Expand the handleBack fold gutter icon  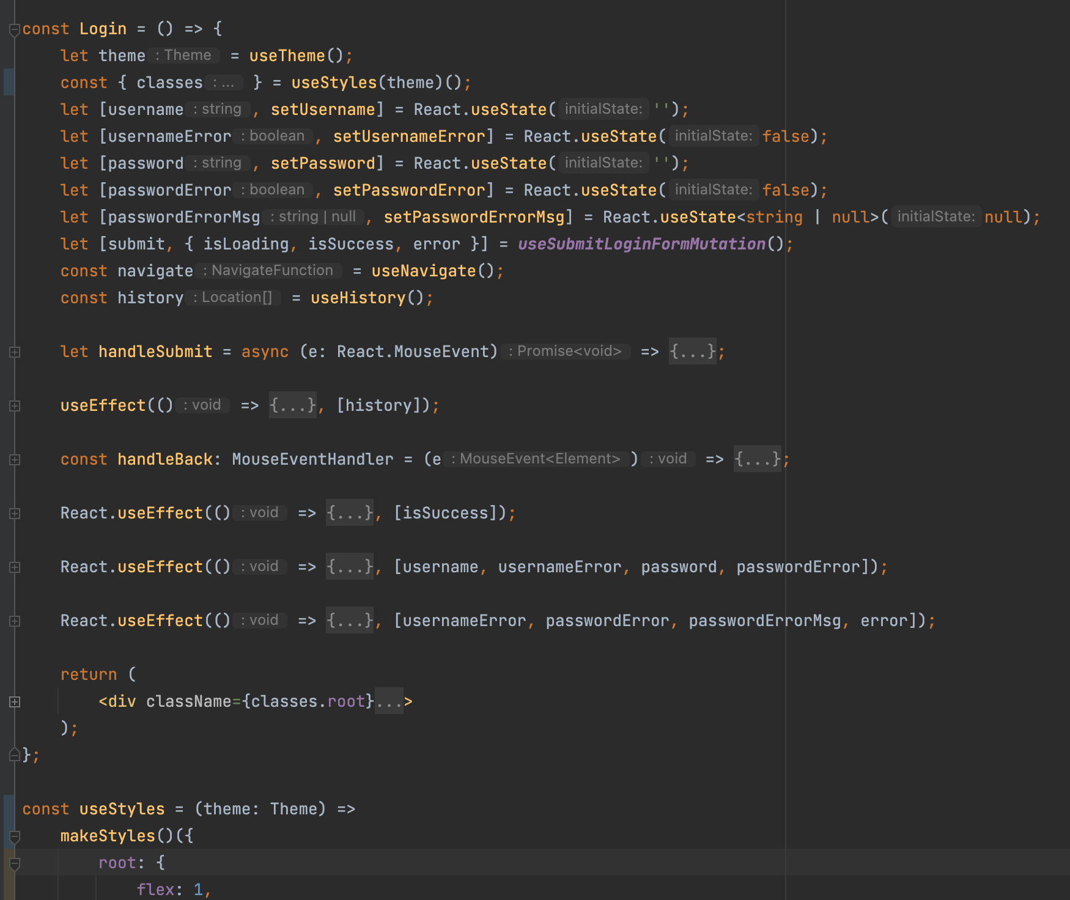tap(15, 460)
